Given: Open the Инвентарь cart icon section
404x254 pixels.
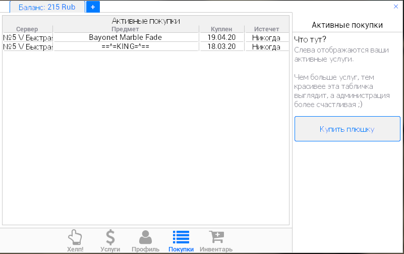Looking at the screenshot, I should coord(216,241).
